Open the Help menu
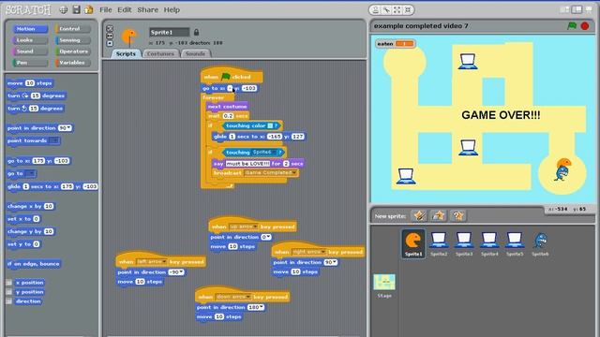 [172, 10]
